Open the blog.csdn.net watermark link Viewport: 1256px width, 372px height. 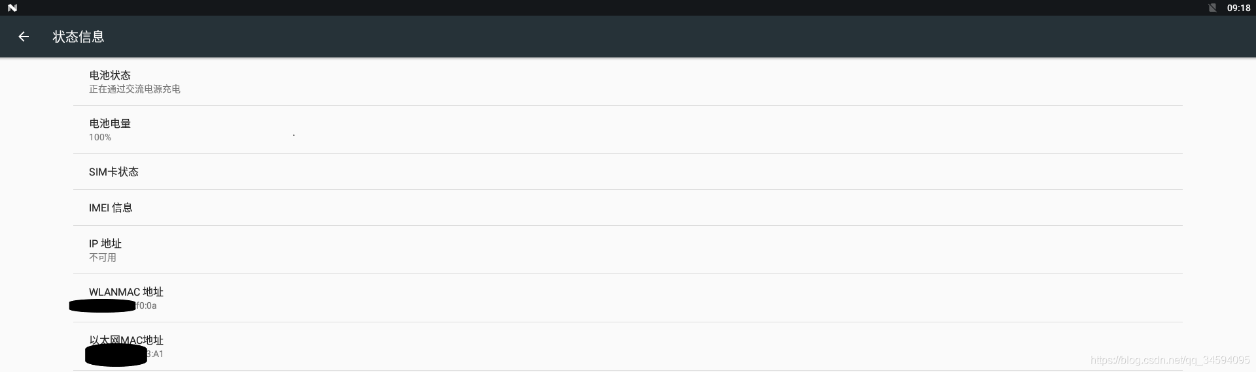(1170, 360)
